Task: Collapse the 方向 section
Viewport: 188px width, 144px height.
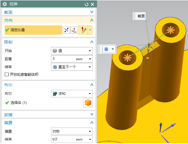Action: click(92, 20)
